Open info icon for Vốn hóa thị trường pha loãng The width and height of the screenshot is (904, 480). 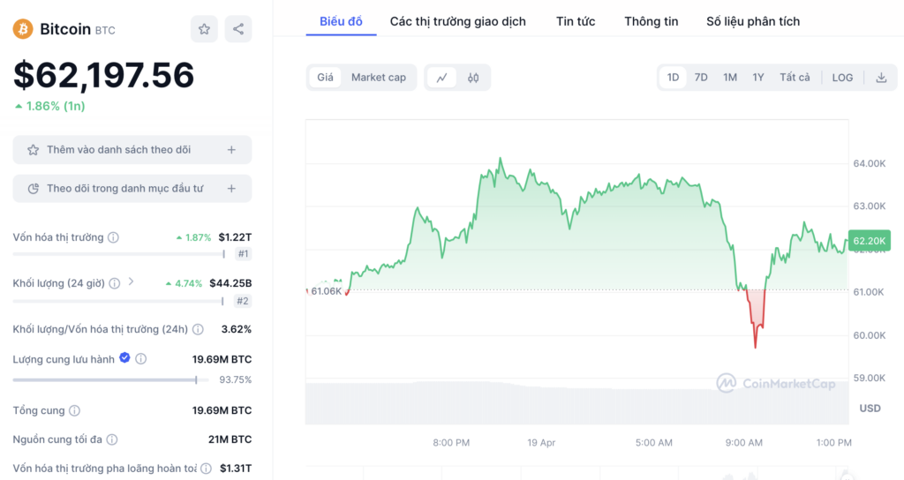[x=206, y=469]
